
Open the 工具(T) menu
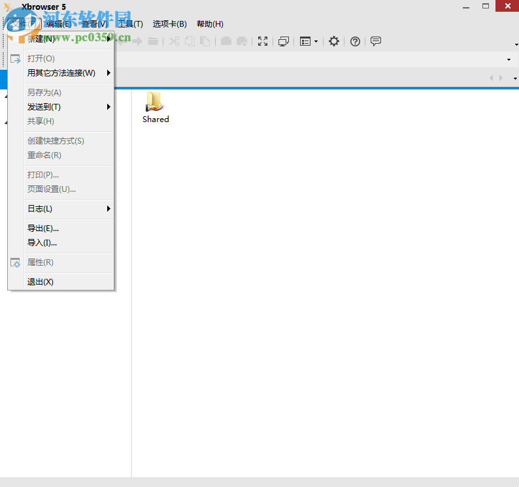pyautogui.click(x=131, y=24)
